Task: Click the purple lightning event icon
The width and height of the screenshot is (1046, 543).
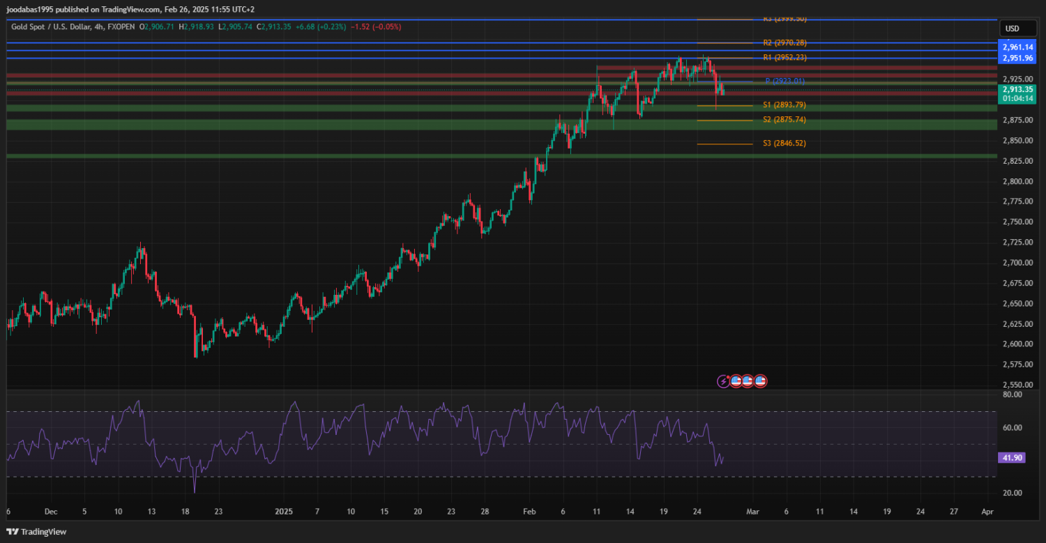Action: (725, 381)
